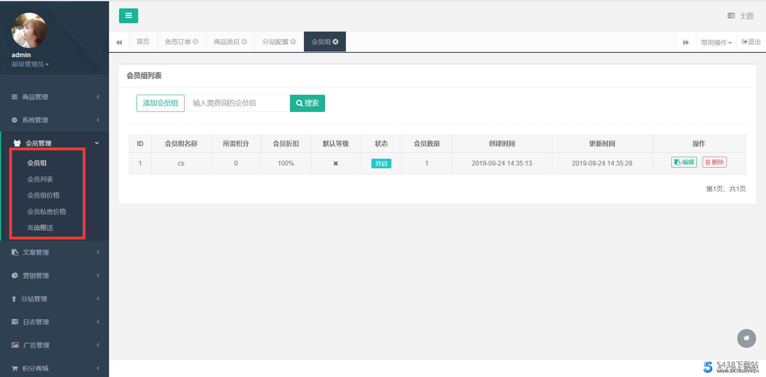Open the 常用操作 dropdown
This screenshot has height=377, width=766.
pos(716,42)
